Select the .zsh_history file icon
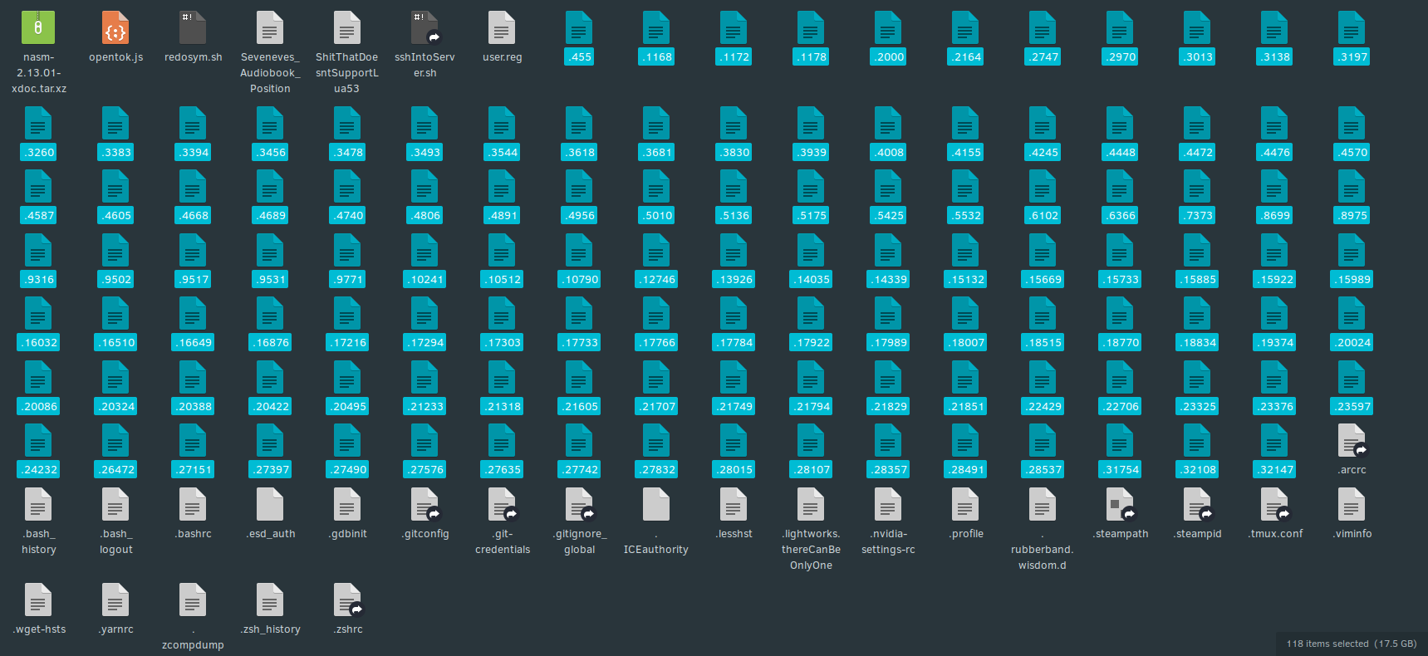 [270, 600]
